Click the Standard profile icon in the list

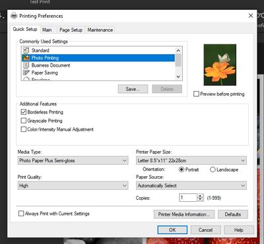point(26,50)
